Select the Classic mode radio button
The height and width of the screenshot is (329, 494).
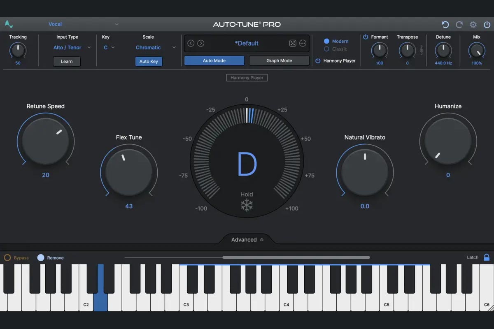point(327,49)
